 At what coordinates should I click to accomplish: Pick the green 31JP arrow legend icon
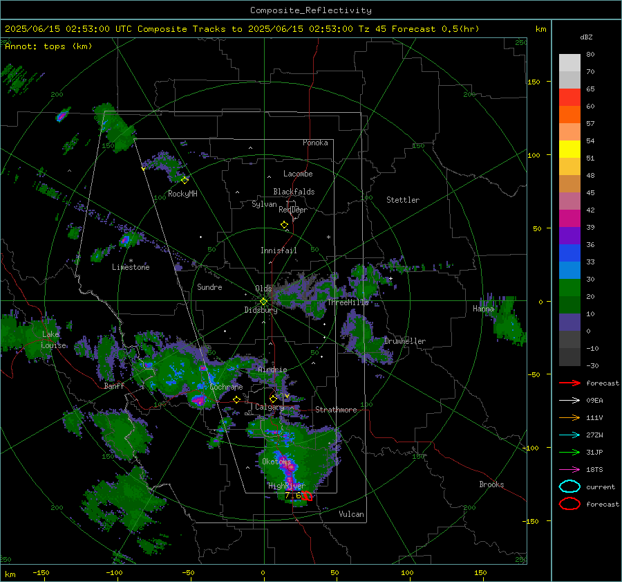(x=569, y=452)
